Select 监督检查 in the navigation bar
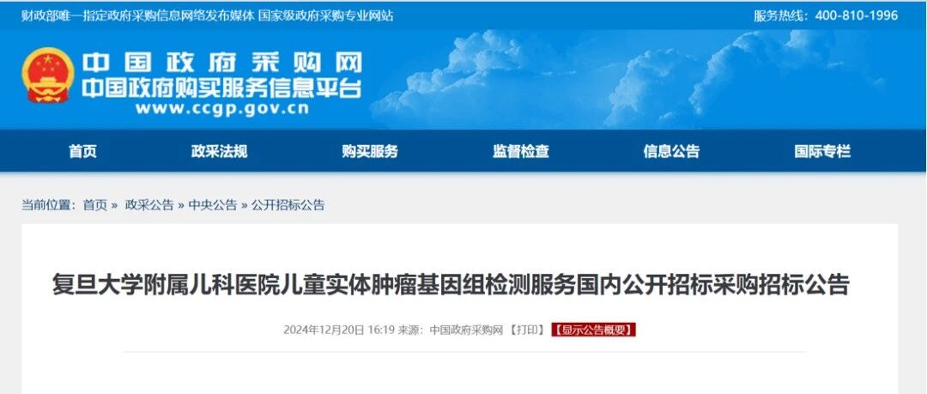Image resolution: width=927 pixels, height=394 pixels. click(x=521, y=151)
